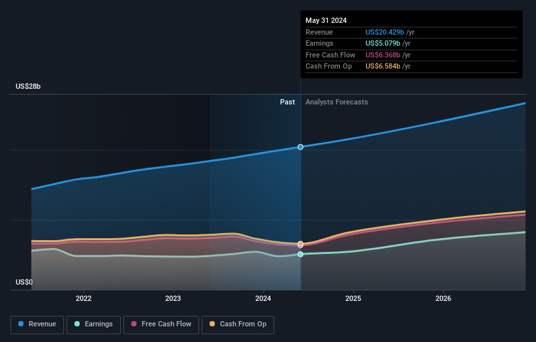Select the 2022 x-axis label
The width and height of the screenshot is (536, 342).
[84, 299]
